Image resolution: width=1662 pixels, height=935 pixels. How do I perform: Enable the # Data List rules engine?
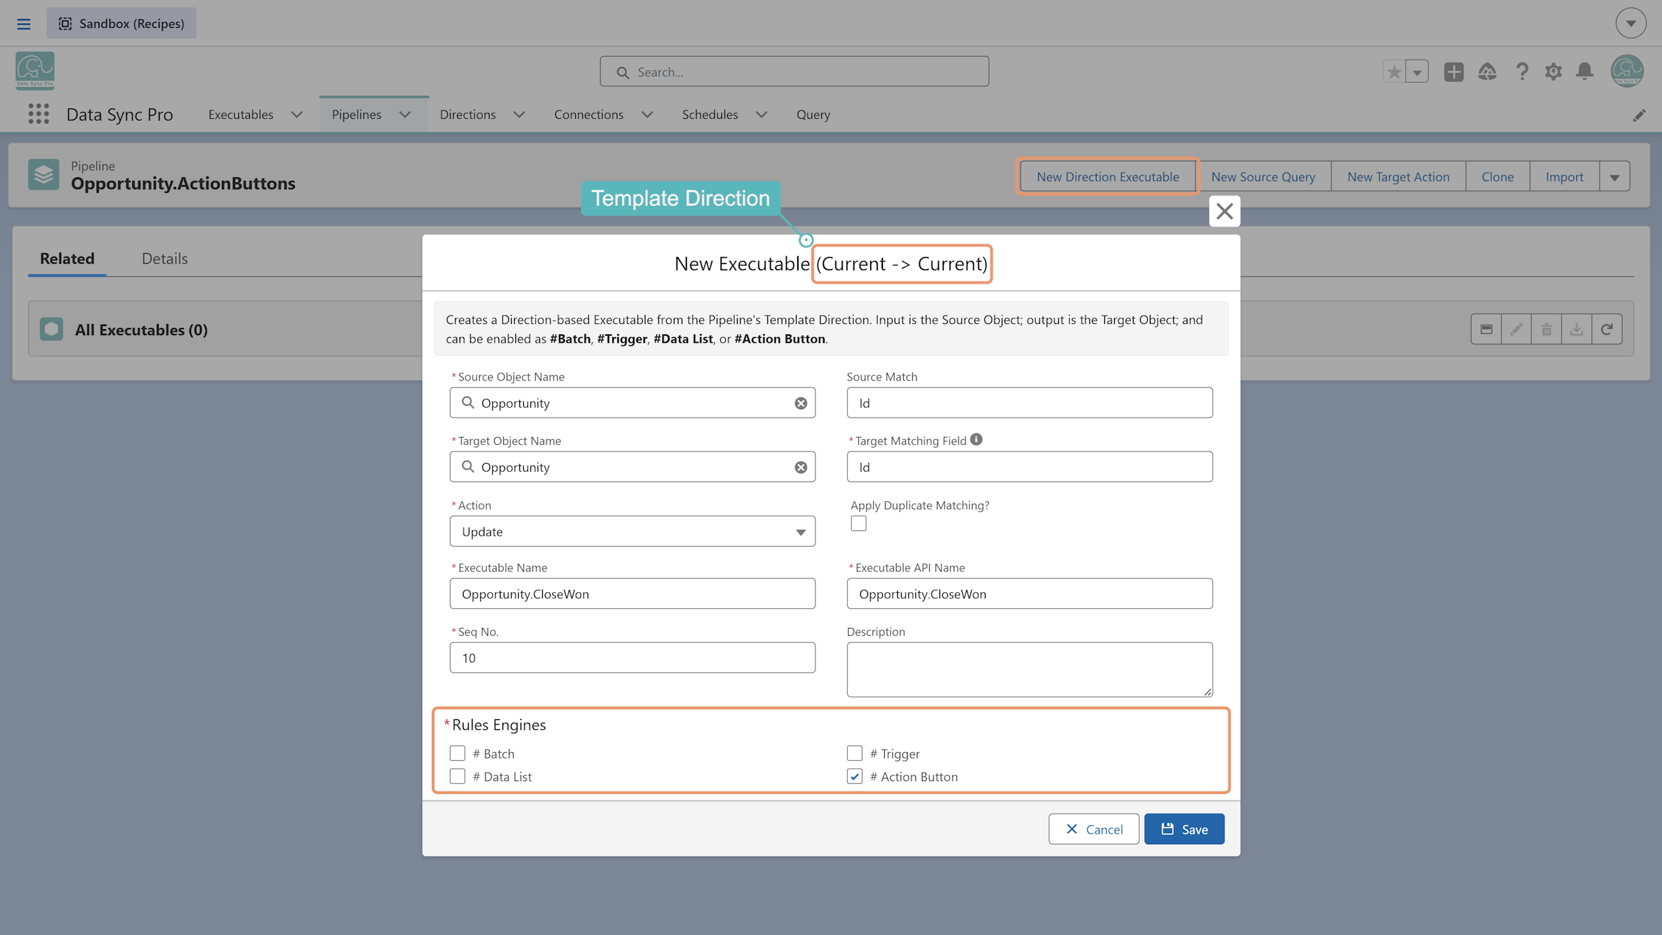click(x=458, y=777)
